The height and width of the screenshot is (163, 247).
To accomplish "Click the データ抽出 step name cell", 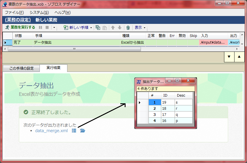I will coord(76,42).
